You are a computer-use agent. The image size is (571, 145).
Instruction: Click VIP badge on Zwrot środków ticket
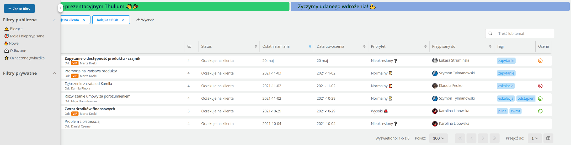tap(75, 114)
